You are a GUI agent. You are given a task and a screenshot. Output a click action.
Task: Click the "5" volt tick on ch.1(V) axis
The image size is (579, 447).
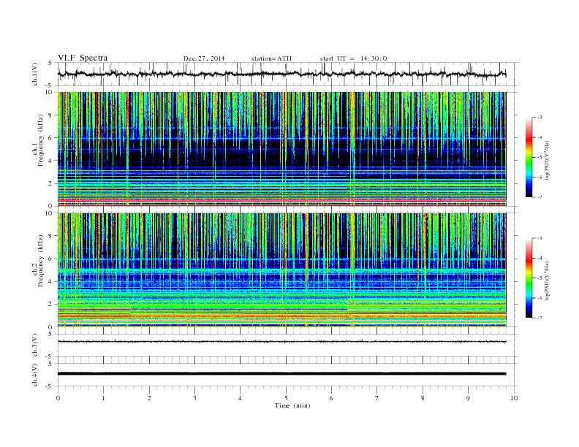(50, 63)
